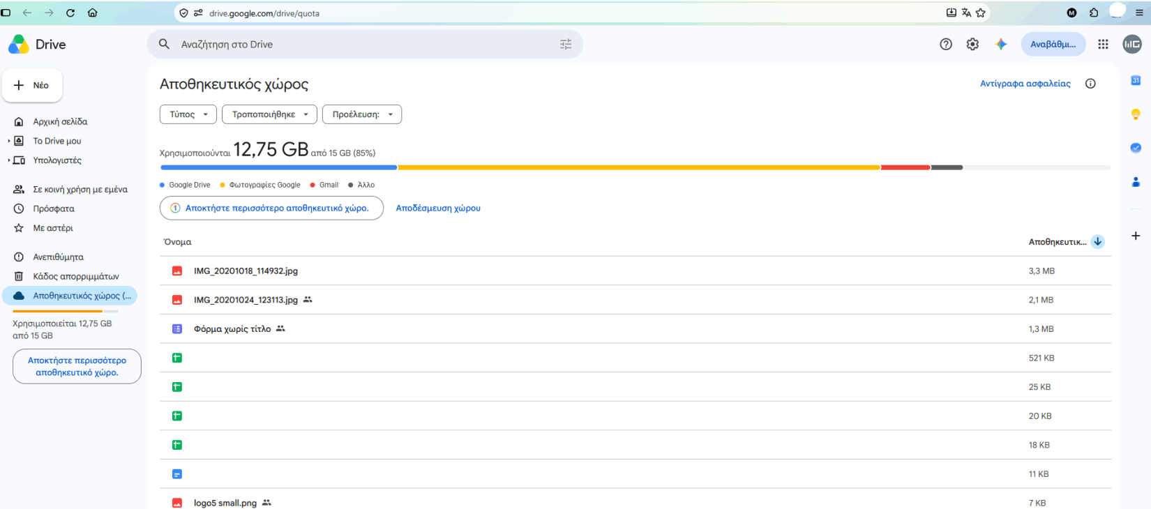The image size is (1151, 509).
Task: Open the Τύπος filter dropdown
Action: [x=188, y=114]
